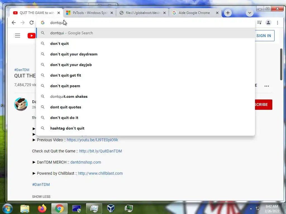Open Chrome media control icon
This screenshot has height=214, width=286.
[x=259, y=23]
